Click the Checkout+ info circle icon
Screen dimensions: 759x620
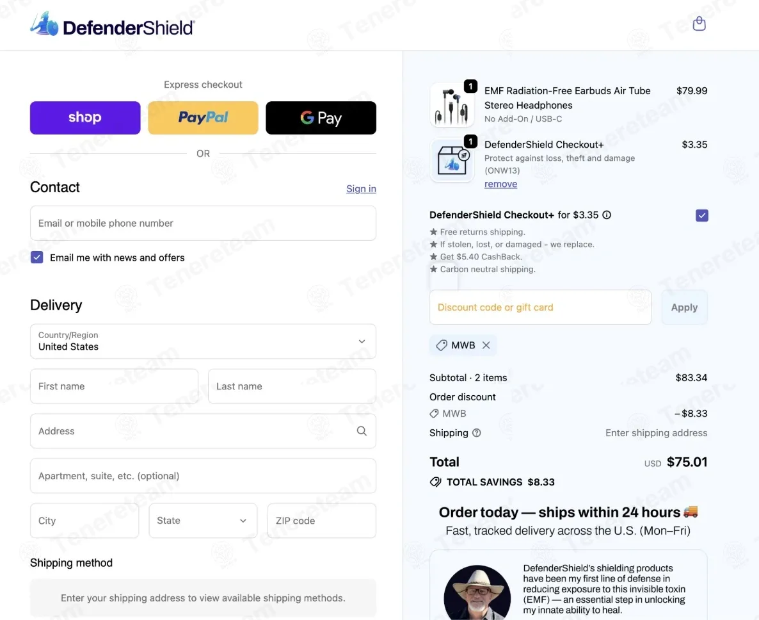point(607,215)
